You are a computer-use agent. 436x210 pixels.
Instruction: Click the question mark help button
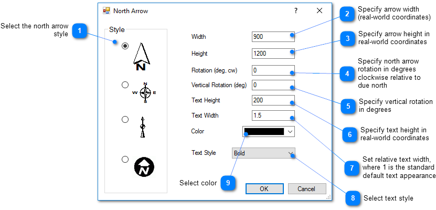coord(295,10)
